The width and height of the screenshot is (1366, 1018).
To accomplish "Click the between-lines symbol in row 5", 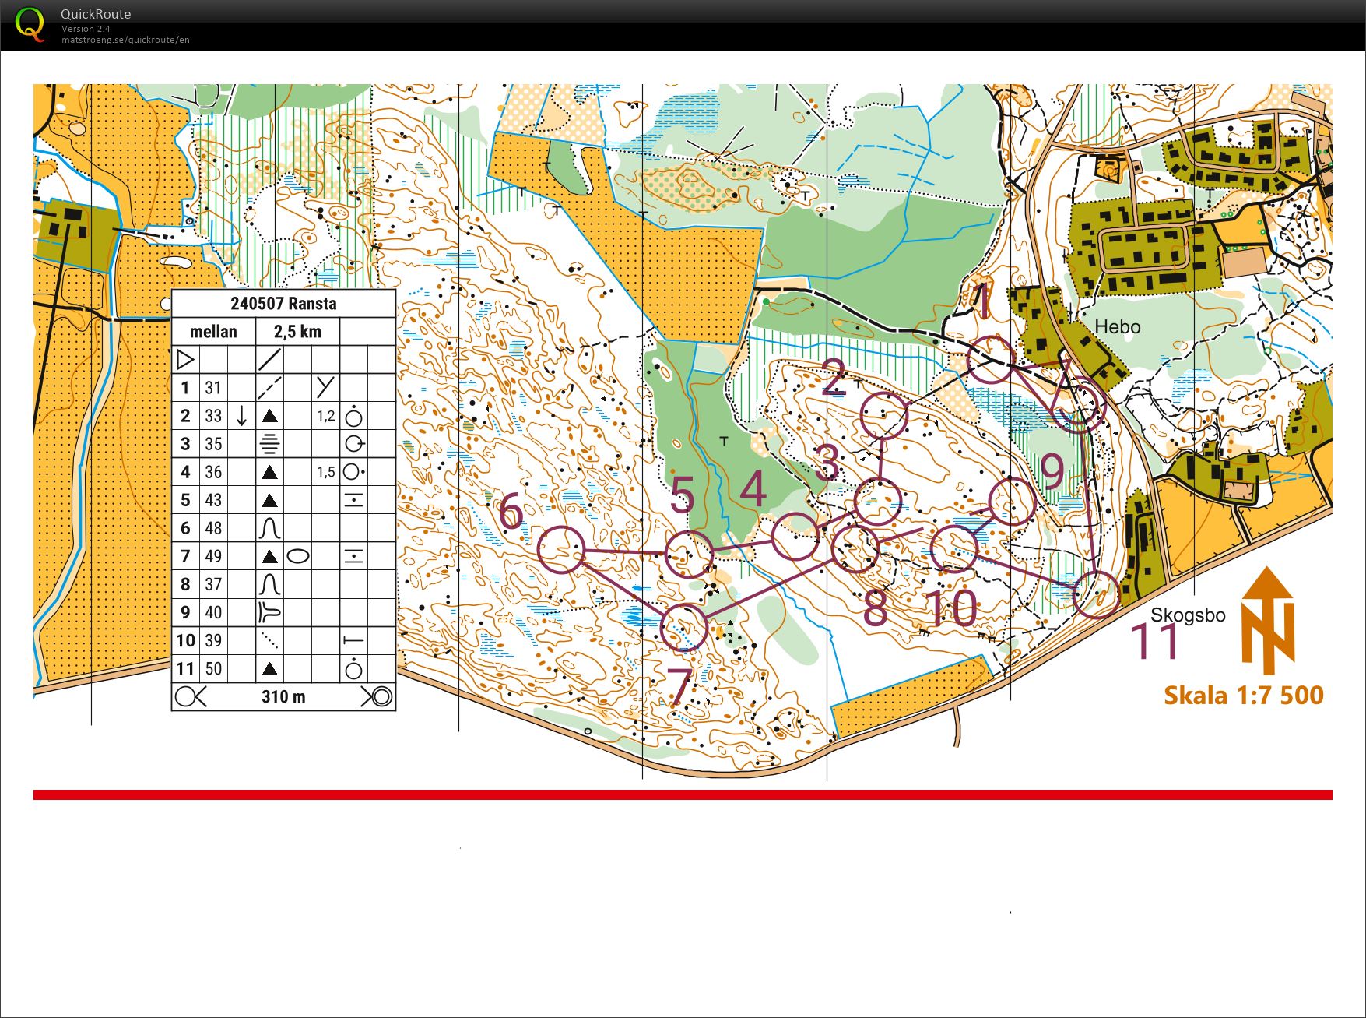I will (353, 500).
